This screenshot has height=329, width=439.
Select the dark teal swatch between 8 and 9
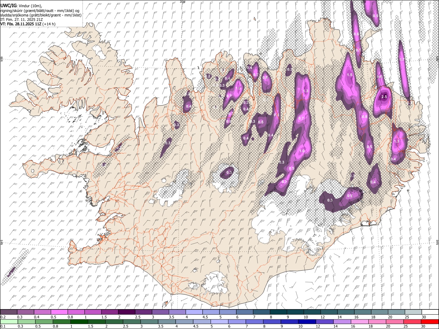click(x=278, y=312)
